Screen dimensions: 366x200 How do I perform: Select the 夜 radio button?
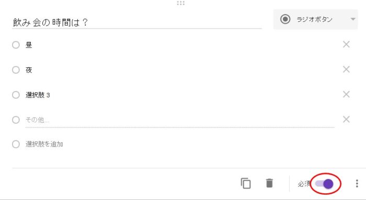pyautogui.click(x=16, y=69)
